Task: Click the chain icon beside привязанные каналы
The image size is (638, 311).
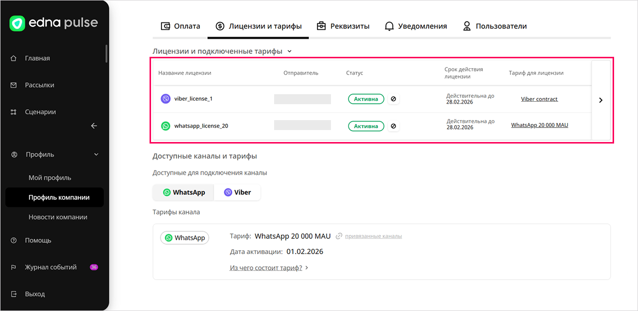Action: tap(339, 236)
